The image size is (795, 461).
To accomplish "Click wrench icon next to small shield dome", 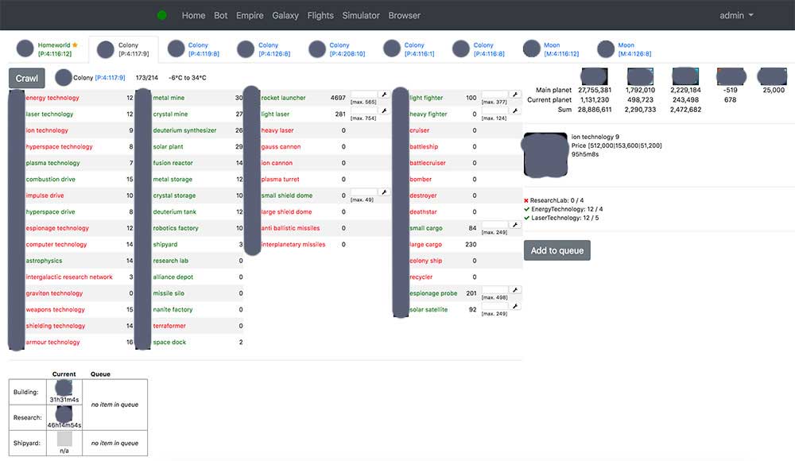I will (384, 192).
